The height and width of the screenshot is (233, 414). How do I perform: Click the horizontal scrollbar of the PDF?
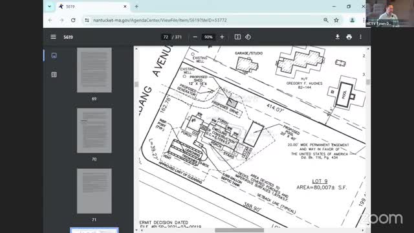click(239, 230)
